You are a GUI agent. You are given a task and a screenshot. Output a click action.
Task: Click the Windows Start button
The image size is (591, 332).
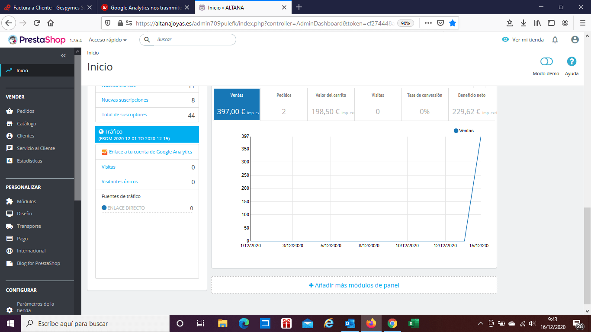[x=10, y=323]
